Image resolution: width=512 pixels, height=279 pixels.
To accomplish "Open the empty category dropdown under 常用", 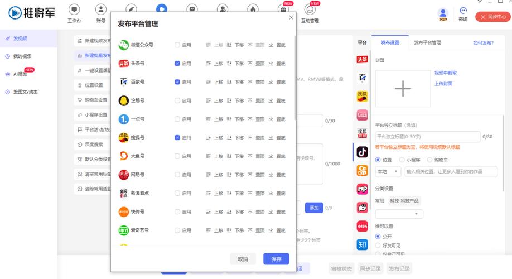I will pyautogui.click(x=399, y=214).
